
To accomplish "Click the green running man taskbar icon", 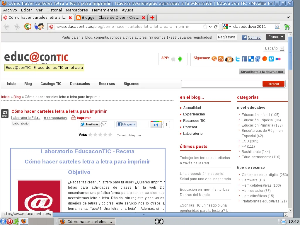I will (16, 221).
